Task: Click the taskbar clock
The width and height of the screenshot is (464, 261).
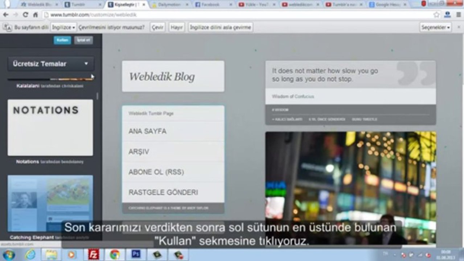Action: click(446, 255)
